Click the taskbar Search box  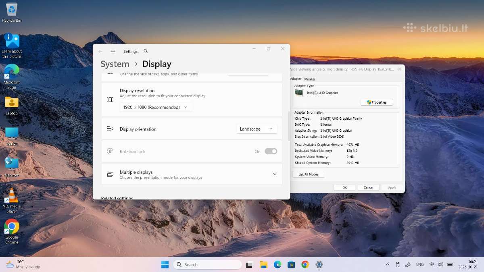(x=207, y=265)
